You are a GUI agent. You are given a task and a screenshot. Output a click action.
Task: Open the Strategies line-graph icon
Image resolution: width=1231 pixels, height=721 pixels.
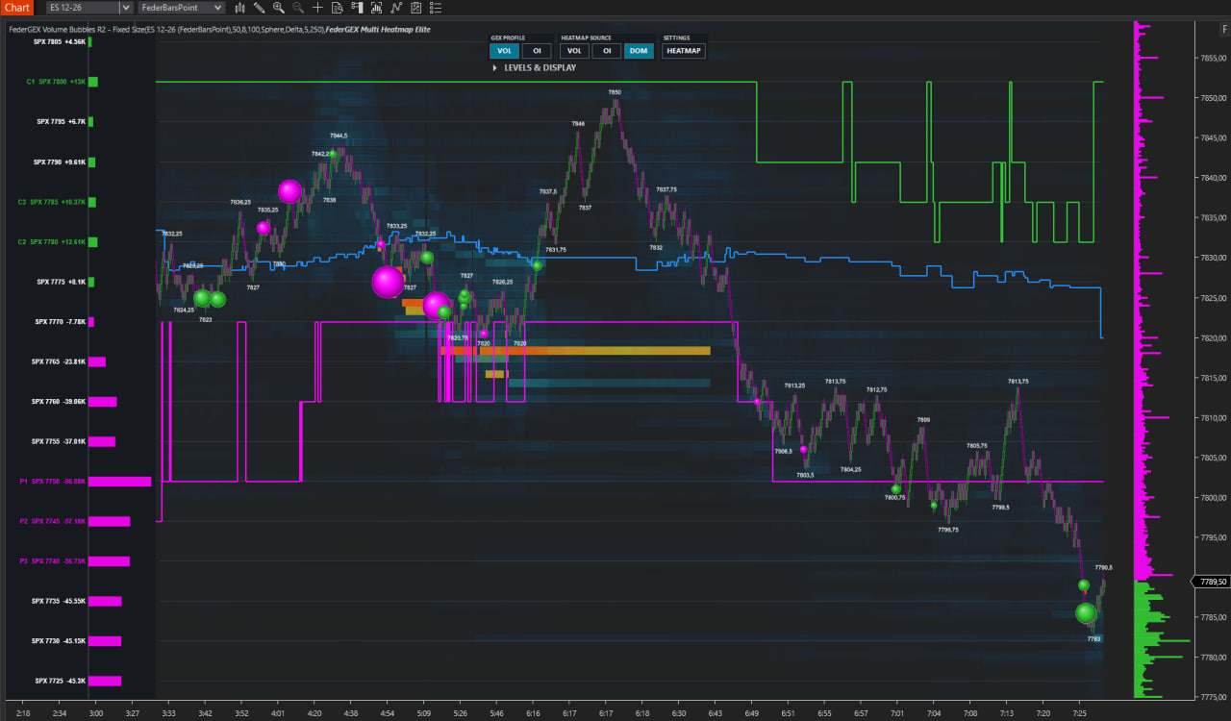point(397,8)
